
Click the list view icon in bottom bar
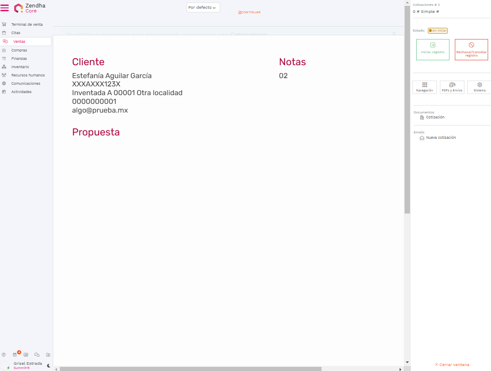pos(26,355)
